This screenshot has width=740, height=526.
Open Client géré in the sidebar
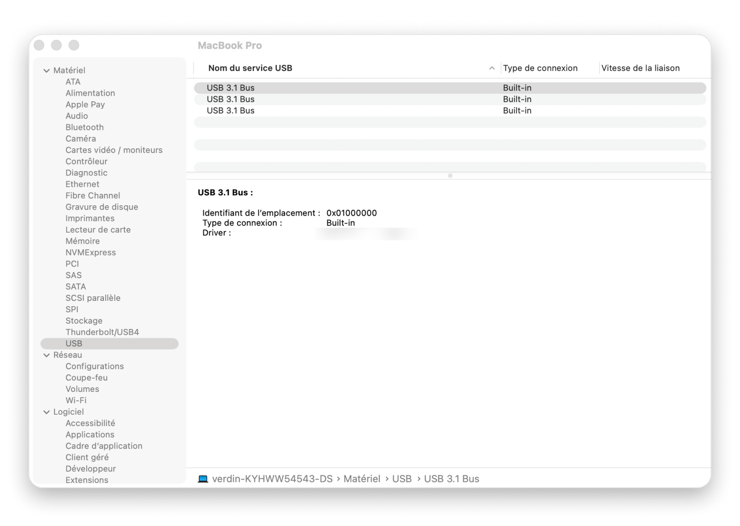[x=87, y=457]
